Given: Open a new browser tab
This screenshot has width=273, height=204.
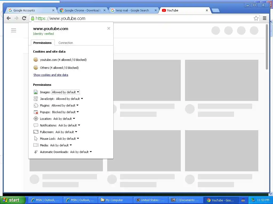Looking at the screenshot, I should [215, 11].
